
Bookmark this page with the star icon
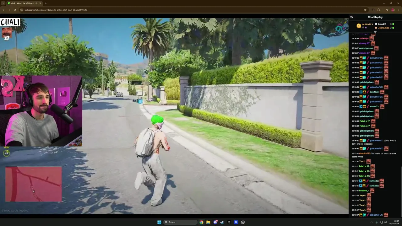tap(365, 10)
